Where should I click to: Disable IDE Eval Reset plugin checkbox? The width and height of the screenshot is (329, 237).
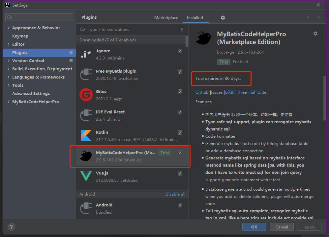point(180,112)
